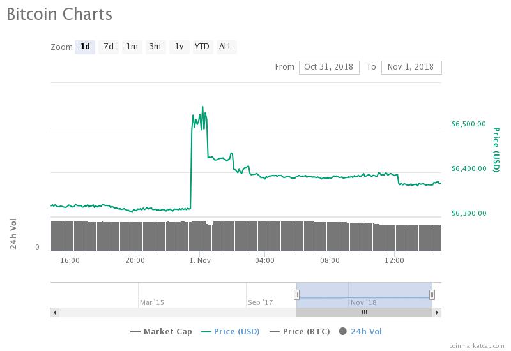Switch zoom to 3m
The image size is (511, 351).
point(155,47)
